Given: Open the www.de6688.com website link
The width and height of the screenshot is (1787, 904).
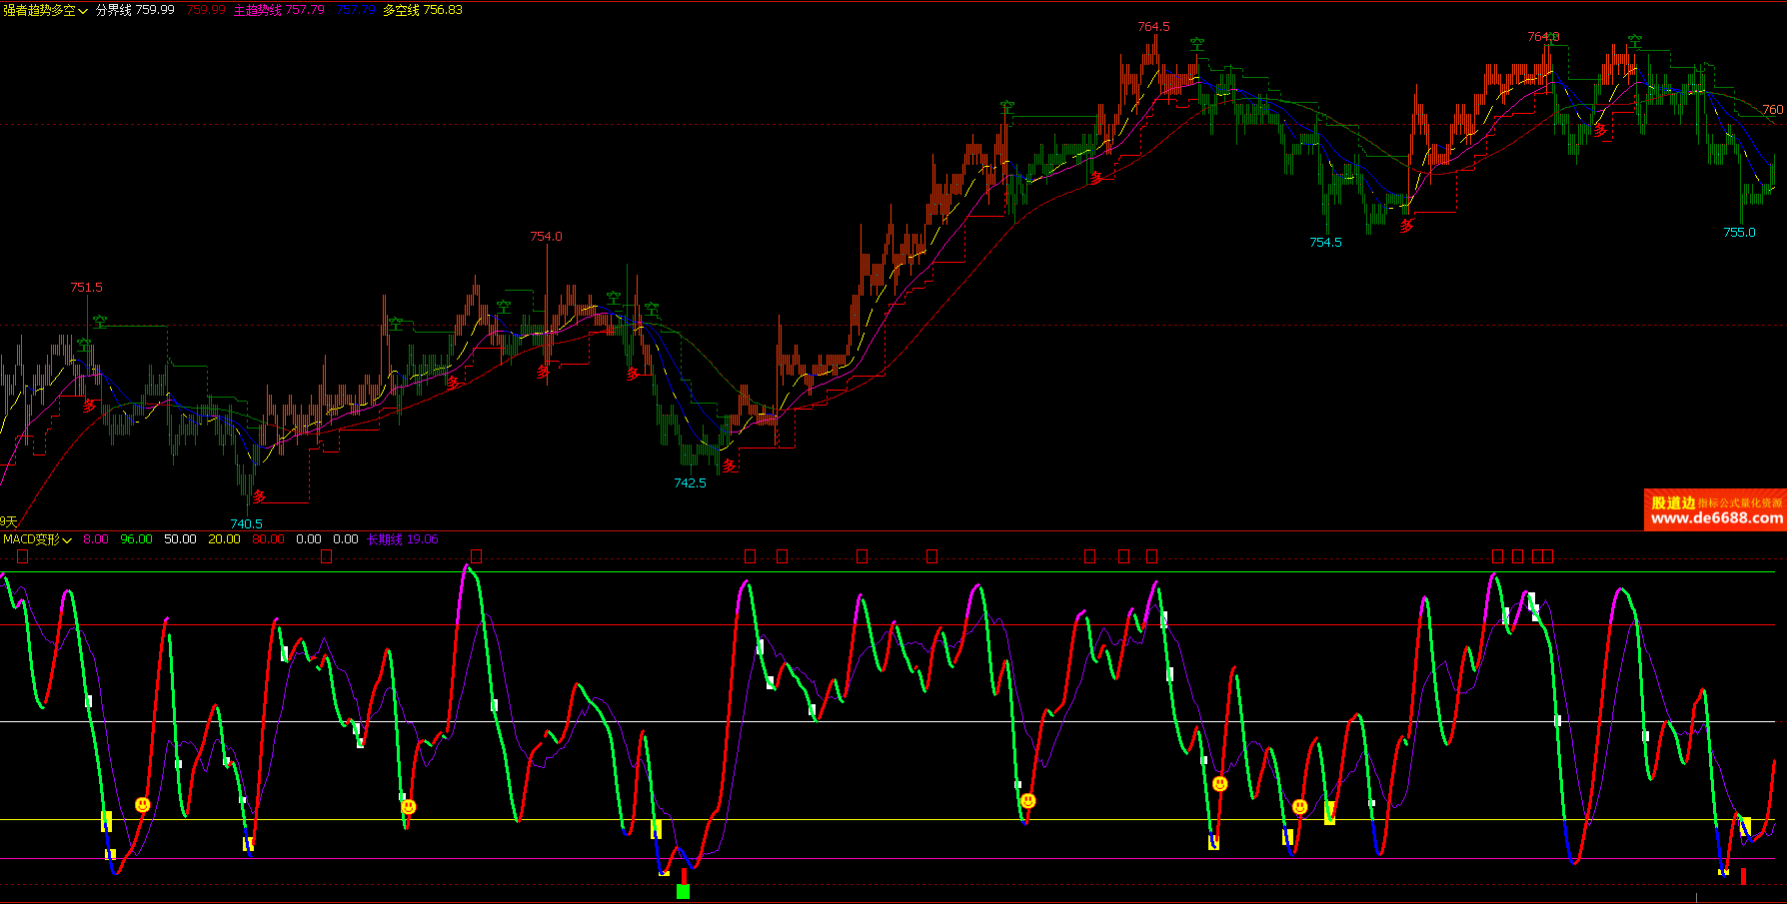Looking at the screenshot, I should pos(1716,518).
